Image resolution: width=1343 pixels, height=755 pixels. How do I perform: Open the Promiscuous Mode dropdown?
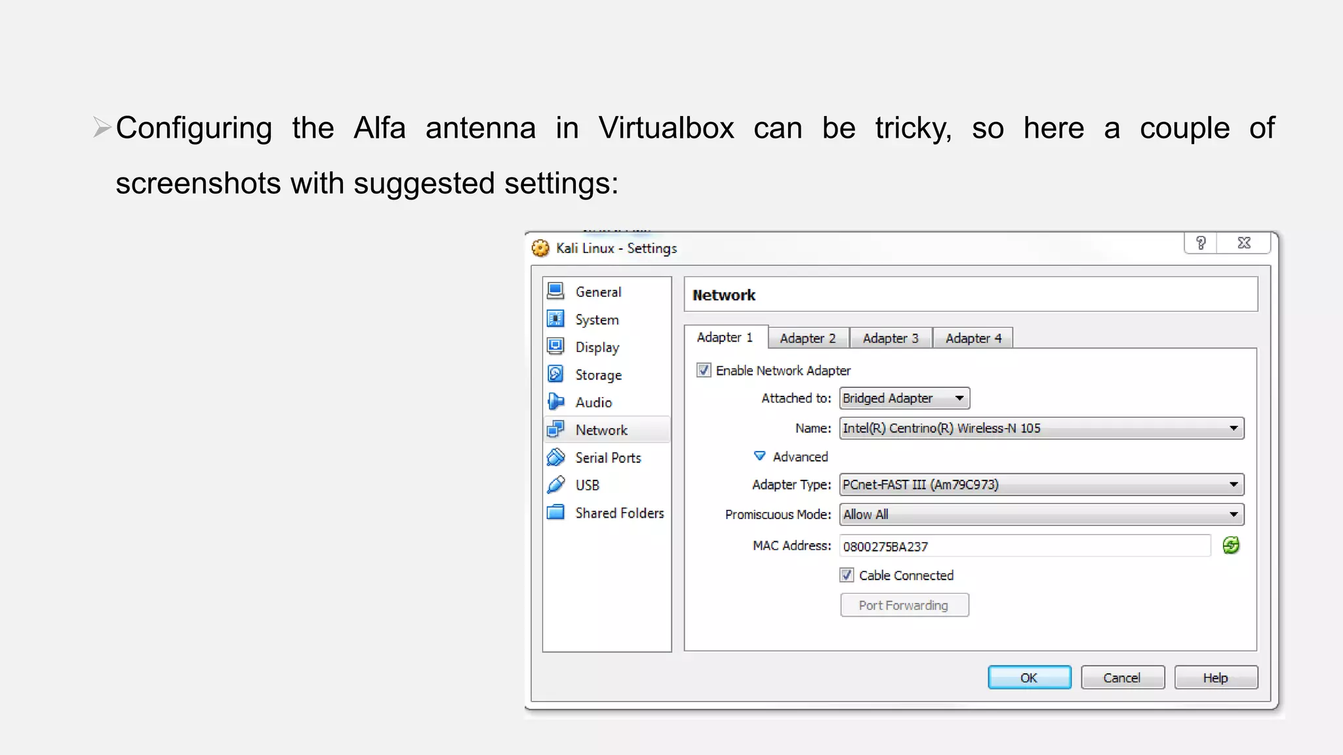coord(1041,514)
